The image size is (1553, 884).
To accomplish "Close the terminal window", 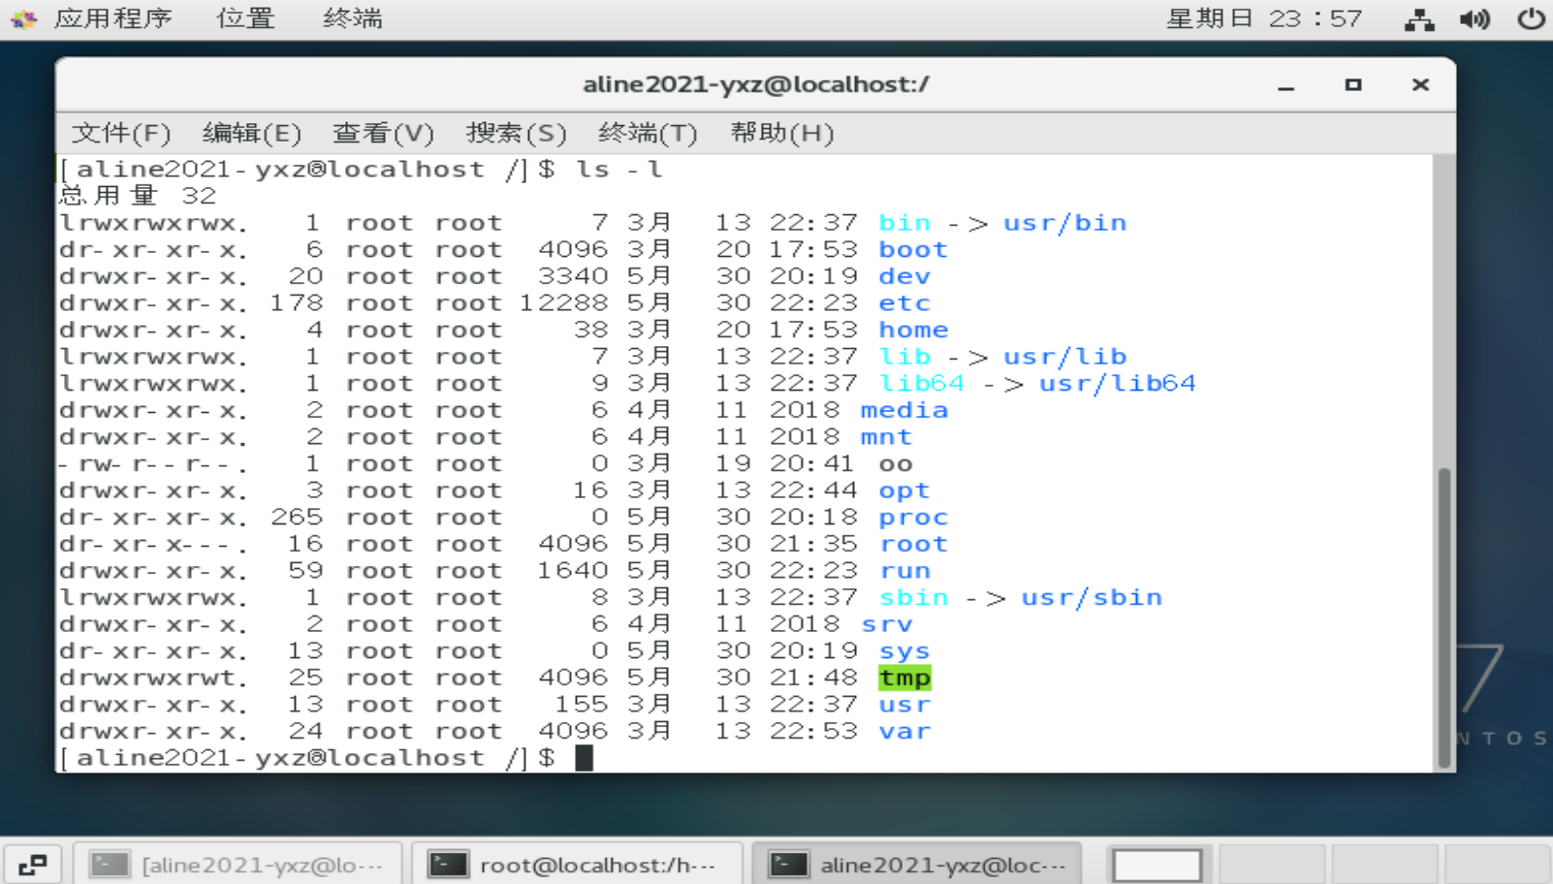I will (x=1420, y=85).
